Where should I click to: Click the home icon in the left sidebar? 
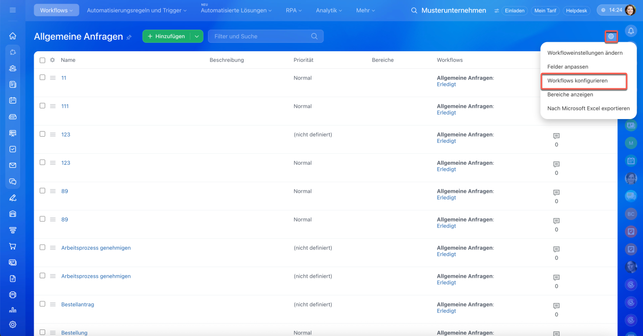(13, 36)
